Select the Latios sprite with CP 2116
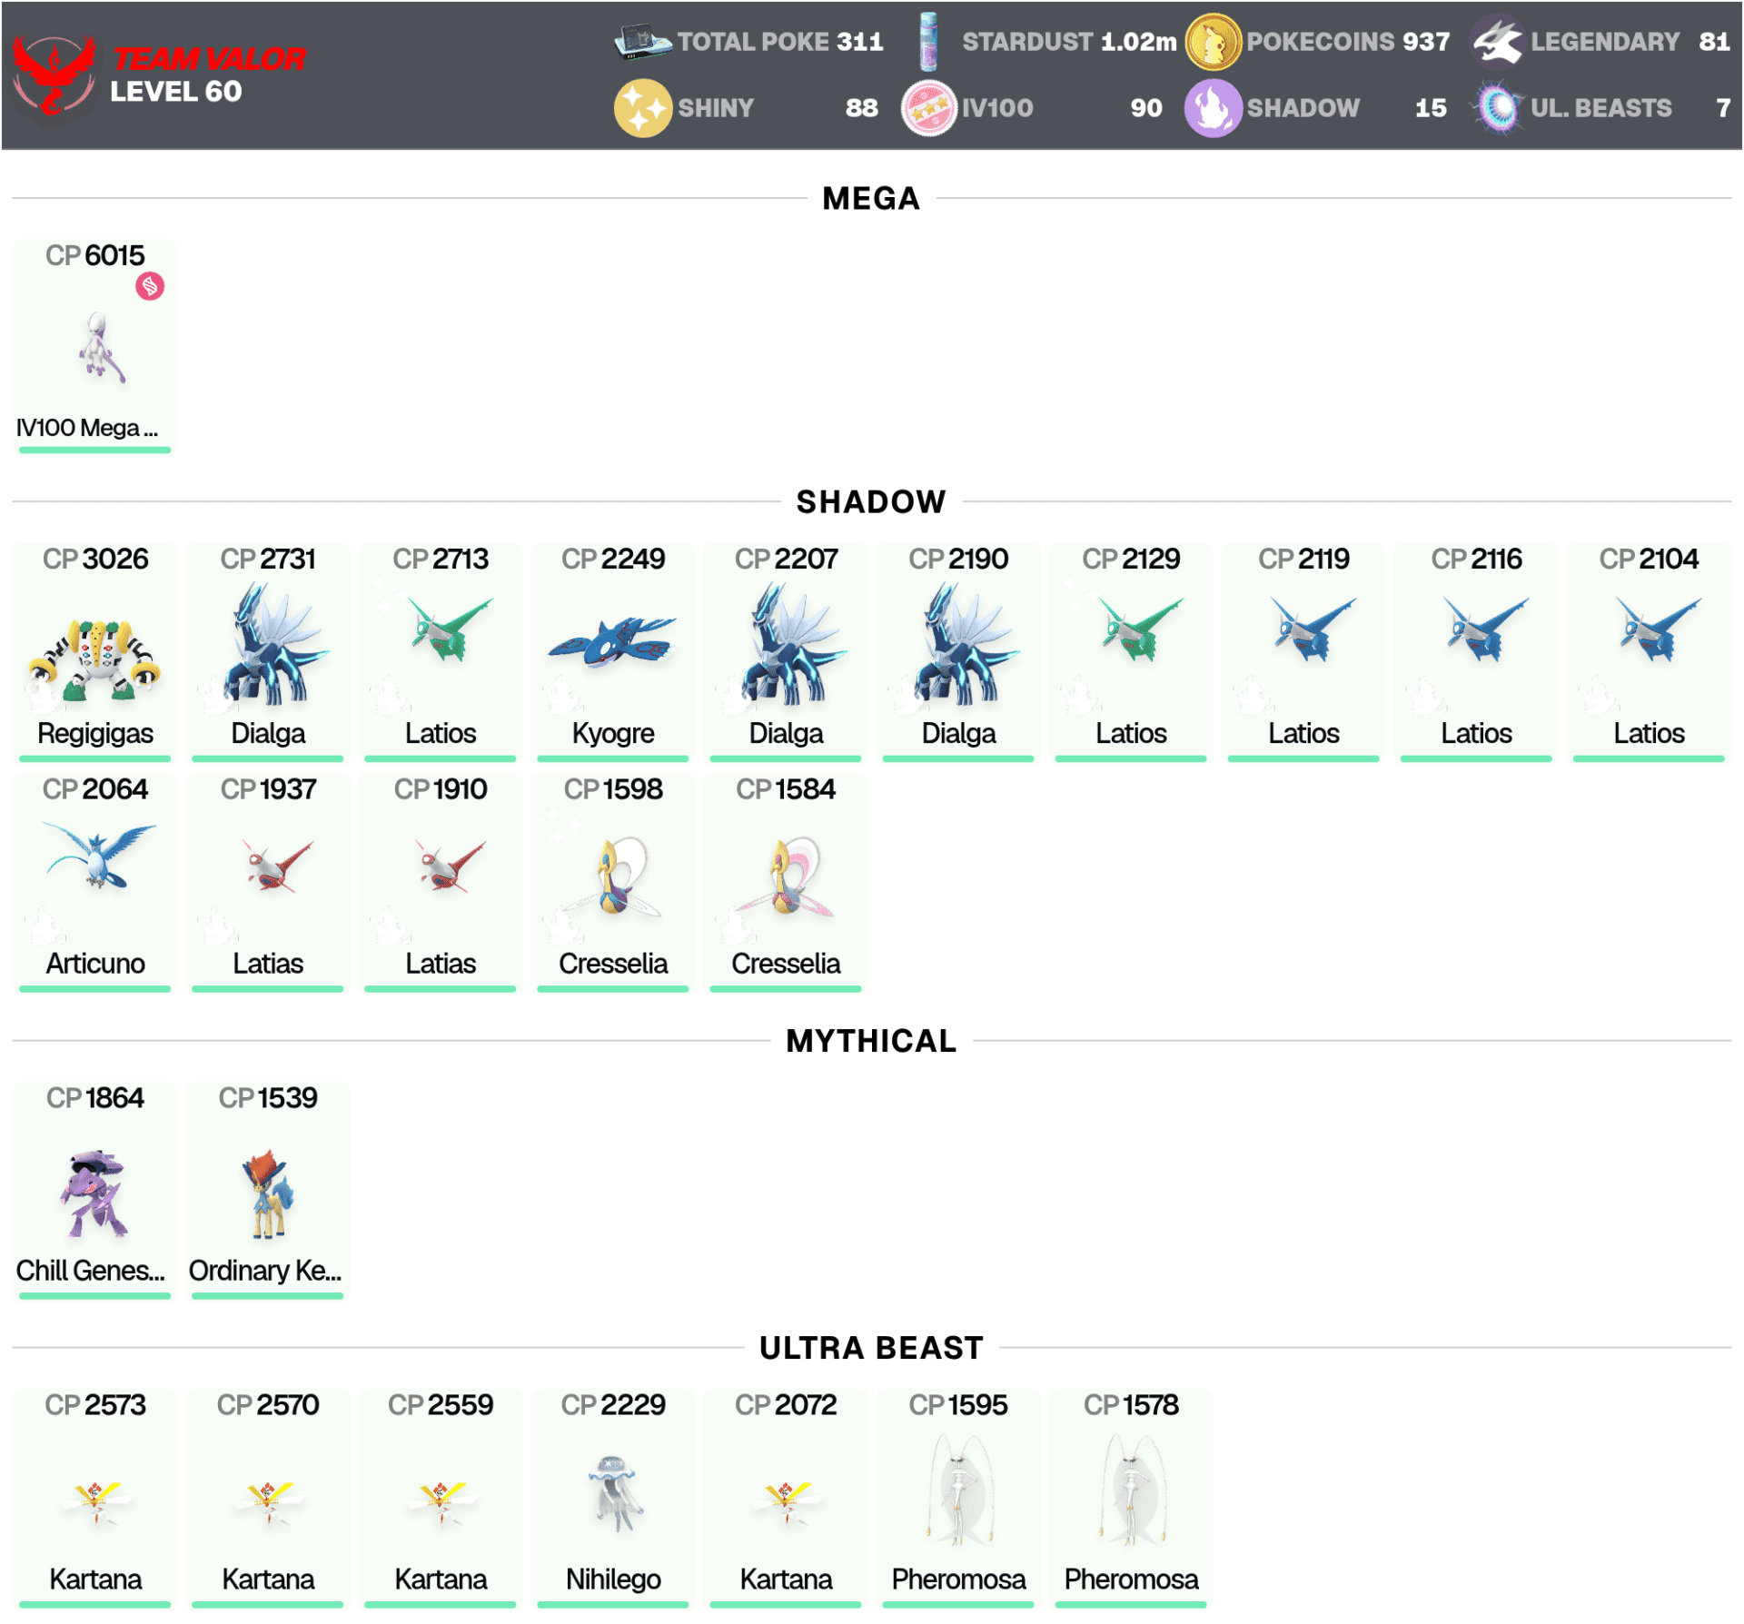Screen dimensions: 1744x1624 [x=1484, y=628]
